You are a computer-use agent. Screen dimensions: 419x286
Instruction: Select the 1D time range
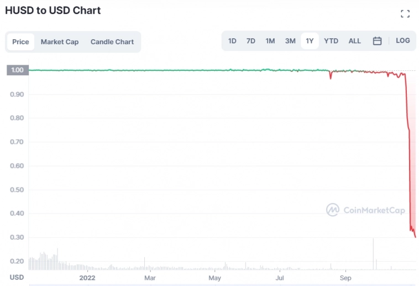coord(232,41)
